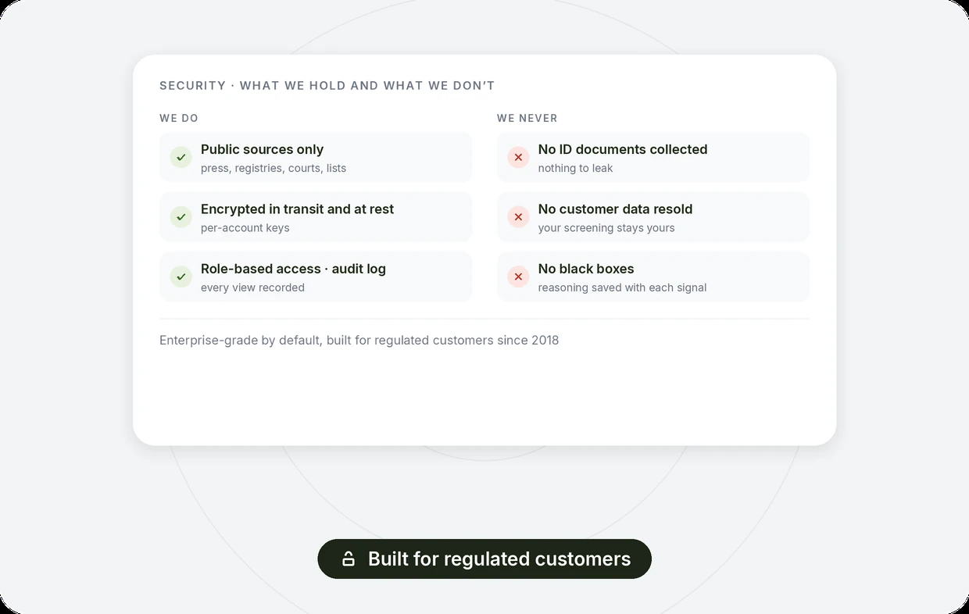Click the Security section title text
The width and height of the screenshot is (969, 614).
pyautogui.click(x=327, y=86)
